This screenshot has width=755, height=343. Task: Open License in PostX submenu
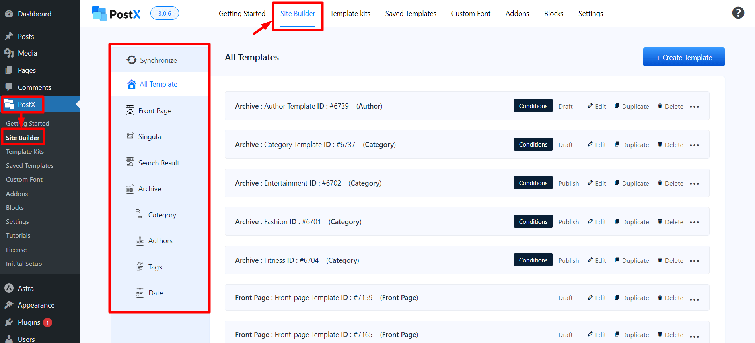pyautogui.click(x=16, y=250)
